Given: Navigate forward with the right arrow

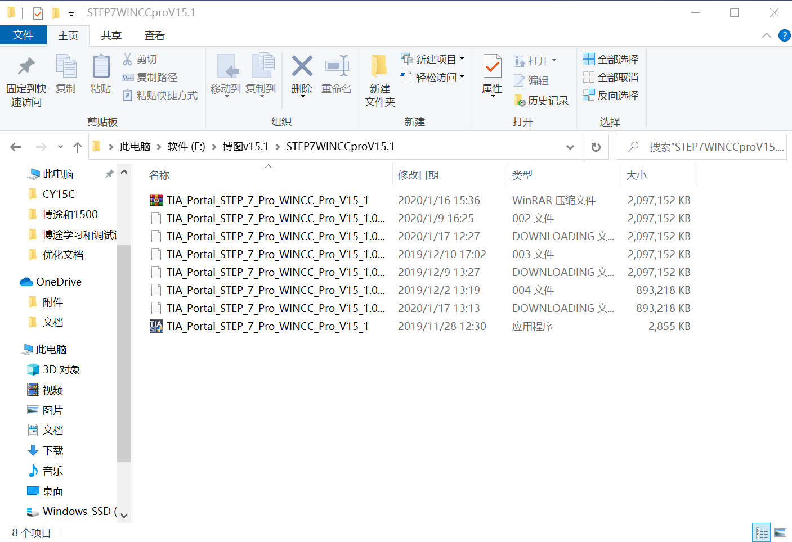Looking at the screenshot, I should click(41, 147).
